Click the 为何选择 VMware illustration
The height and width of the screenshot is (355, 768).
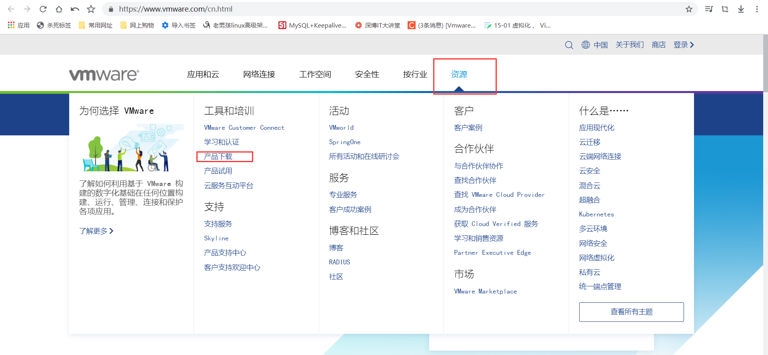(131, 148)
